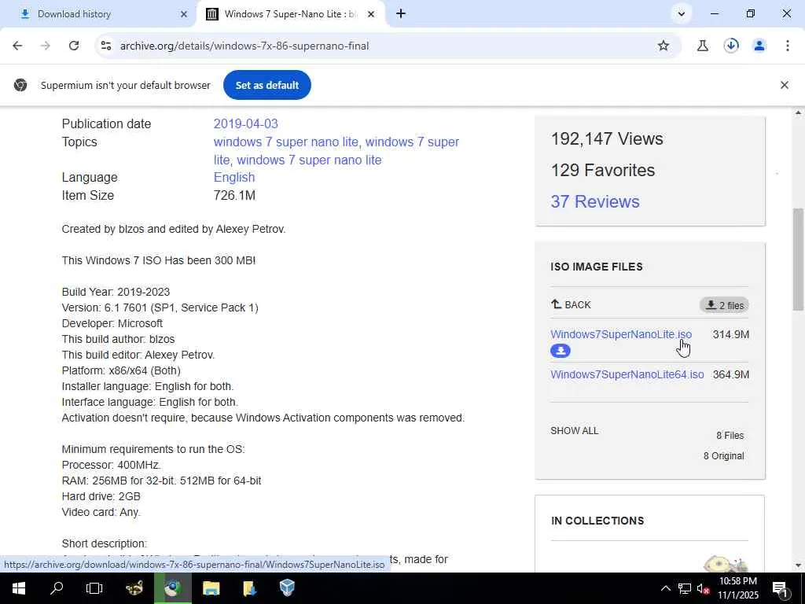Switch to the Download history tab

[97, 14]
